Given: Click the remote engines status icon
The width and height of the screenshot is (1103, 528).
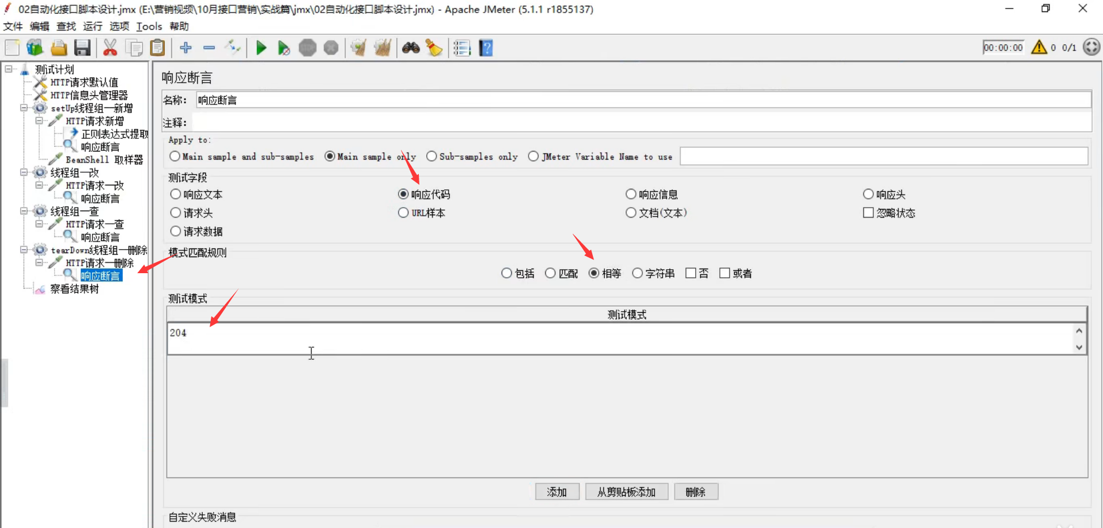Looking at the screenshot, I should click(x=1092, y=47).
